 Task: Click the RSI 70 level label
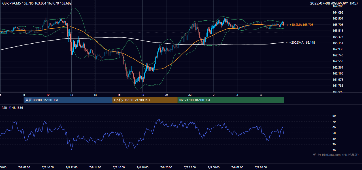[x=334, y=122]
